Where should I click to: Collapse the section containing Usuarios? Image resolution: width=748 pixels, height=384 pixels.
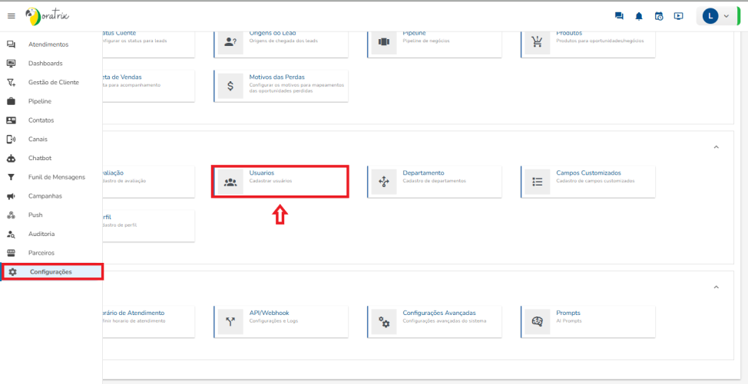click(716, 147)
